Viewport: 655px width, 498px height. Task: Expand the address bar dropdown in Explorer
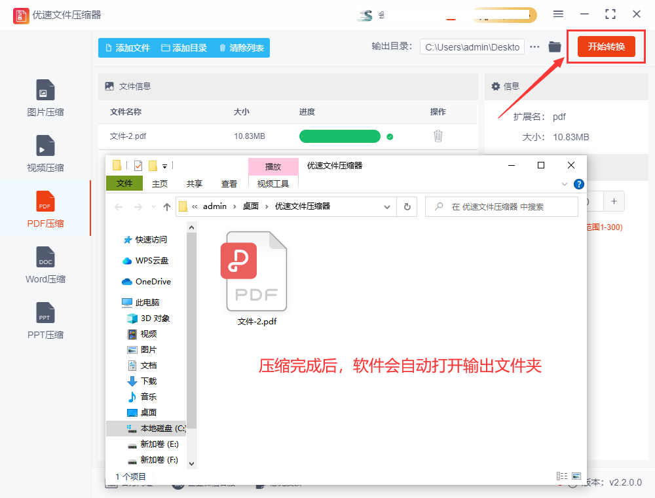(x=388, y=206)
